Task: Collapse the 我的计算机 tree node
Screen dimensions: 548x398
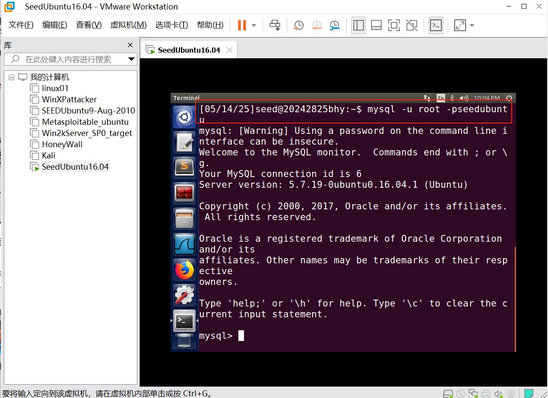Action: [x=11, y=77]
